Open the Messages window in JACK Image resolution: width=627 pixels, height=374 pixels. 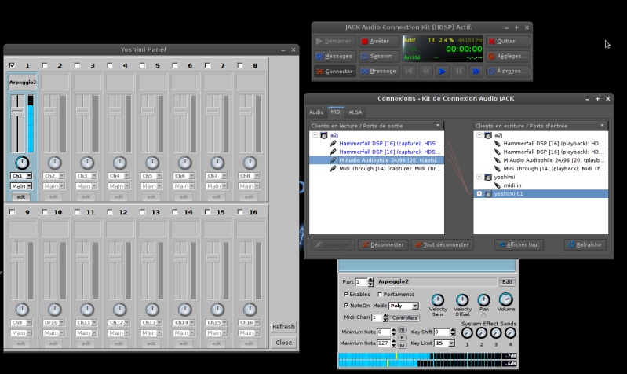click(x=334, y=56)
